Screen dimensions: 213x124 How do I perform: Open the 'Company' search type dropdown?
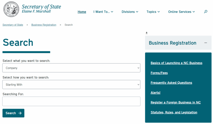71,68
